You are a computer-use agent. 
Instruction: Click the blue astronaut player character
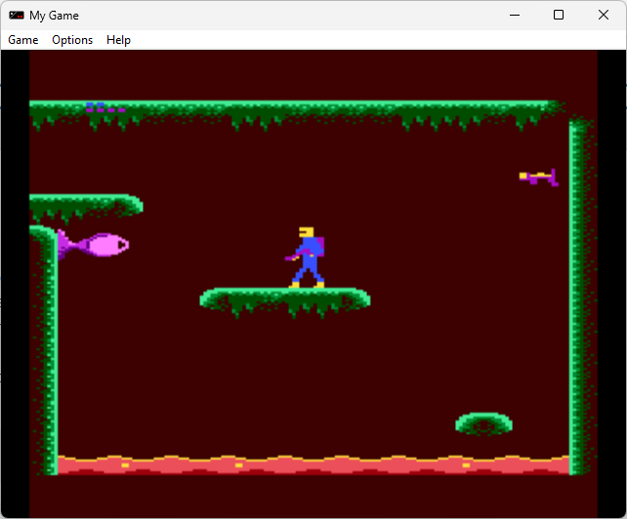coord(309,259)
